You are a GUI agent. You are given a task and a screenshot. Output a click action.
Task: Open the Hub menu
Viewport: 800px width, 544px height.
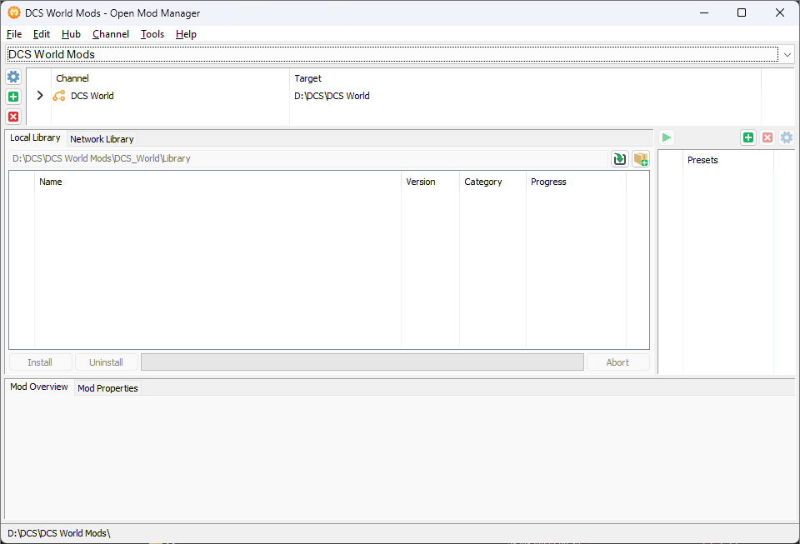(71, 34)
